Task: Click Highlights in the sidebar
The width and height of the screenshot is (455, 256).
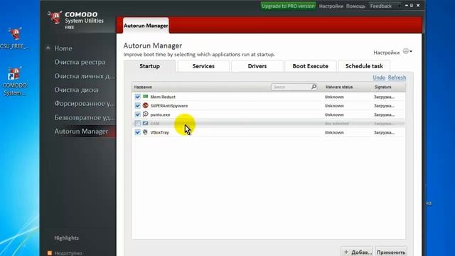Action: (66, 238)
